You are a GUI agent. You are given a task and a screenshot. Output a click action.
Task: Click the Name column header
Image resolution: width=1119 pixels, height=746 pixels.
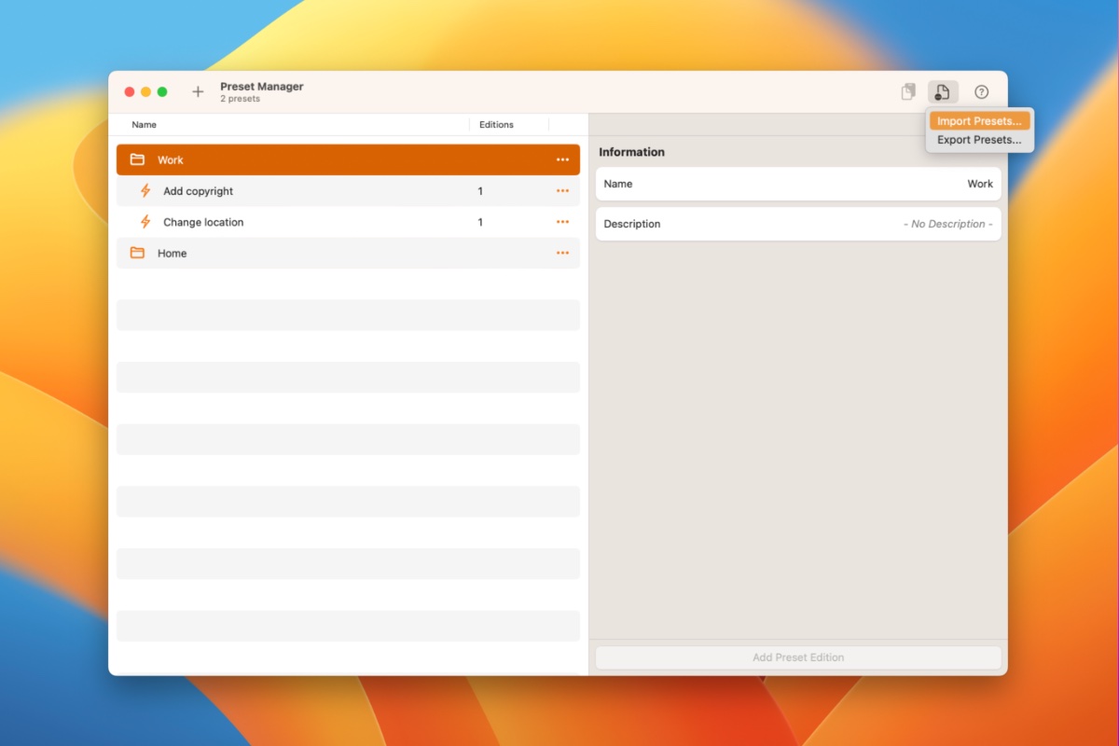tap(144, 125)
